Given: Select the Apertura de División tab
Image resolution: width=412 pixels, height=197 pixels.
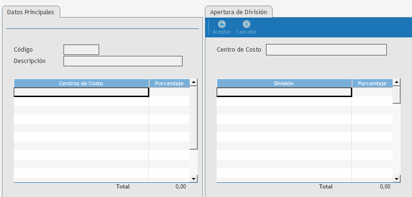Looking at the screenshot, I should click(238, 12).
